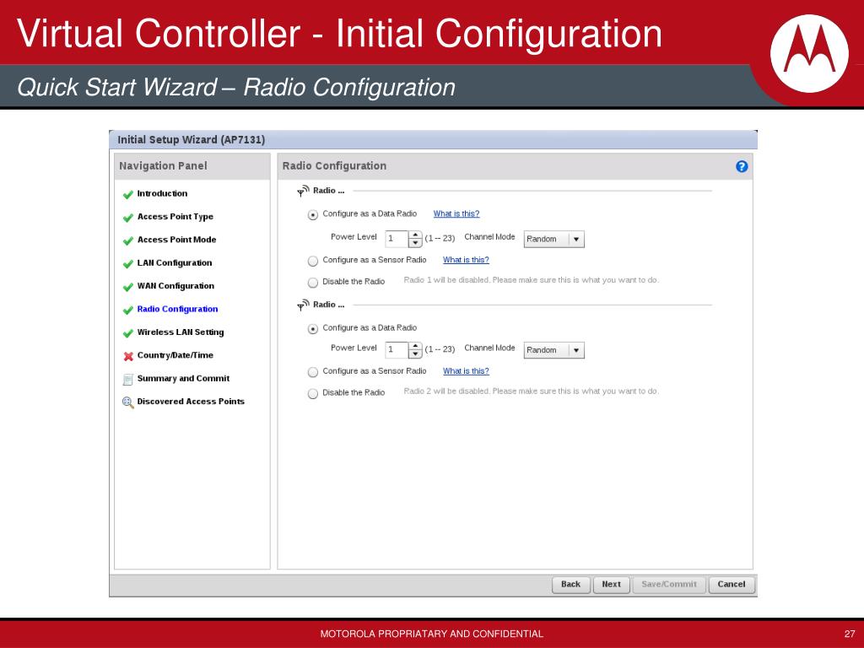The width and height of the screenshot is (864, 648).
Task: Select Configure as a Data Radio for Radio 2
Action: click(313, 329)
